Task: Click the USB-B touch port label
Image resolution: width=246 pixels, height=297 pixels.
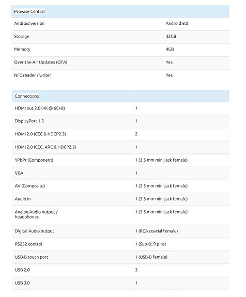Action: pyautogui.click(x=32, y=257)
